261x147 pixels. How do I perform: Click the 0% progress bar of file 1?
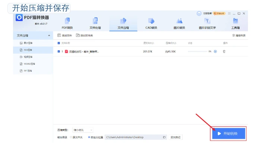(198, 51)
